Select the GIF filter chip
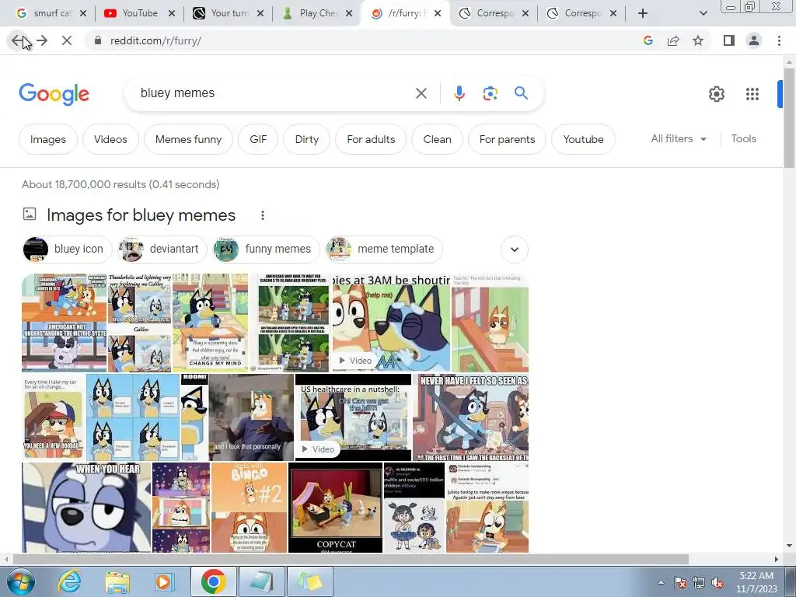The width and height of the screenshot is (796, 597). click(258, 139)
